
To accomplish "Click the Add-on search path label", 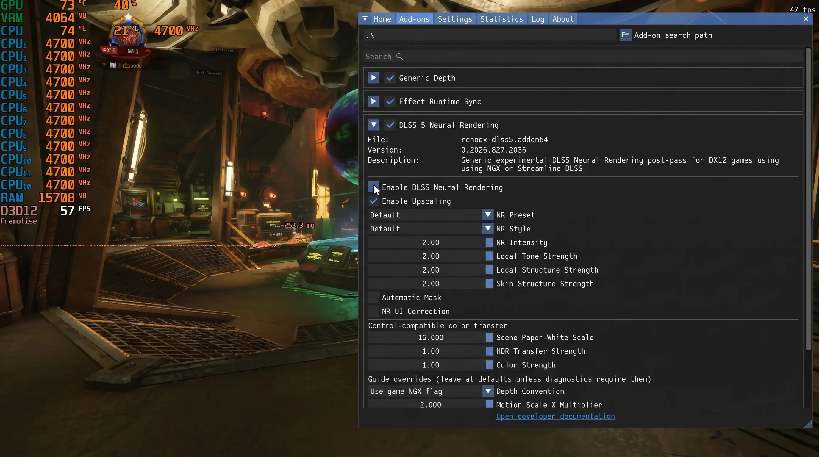I will pos(673,35).
